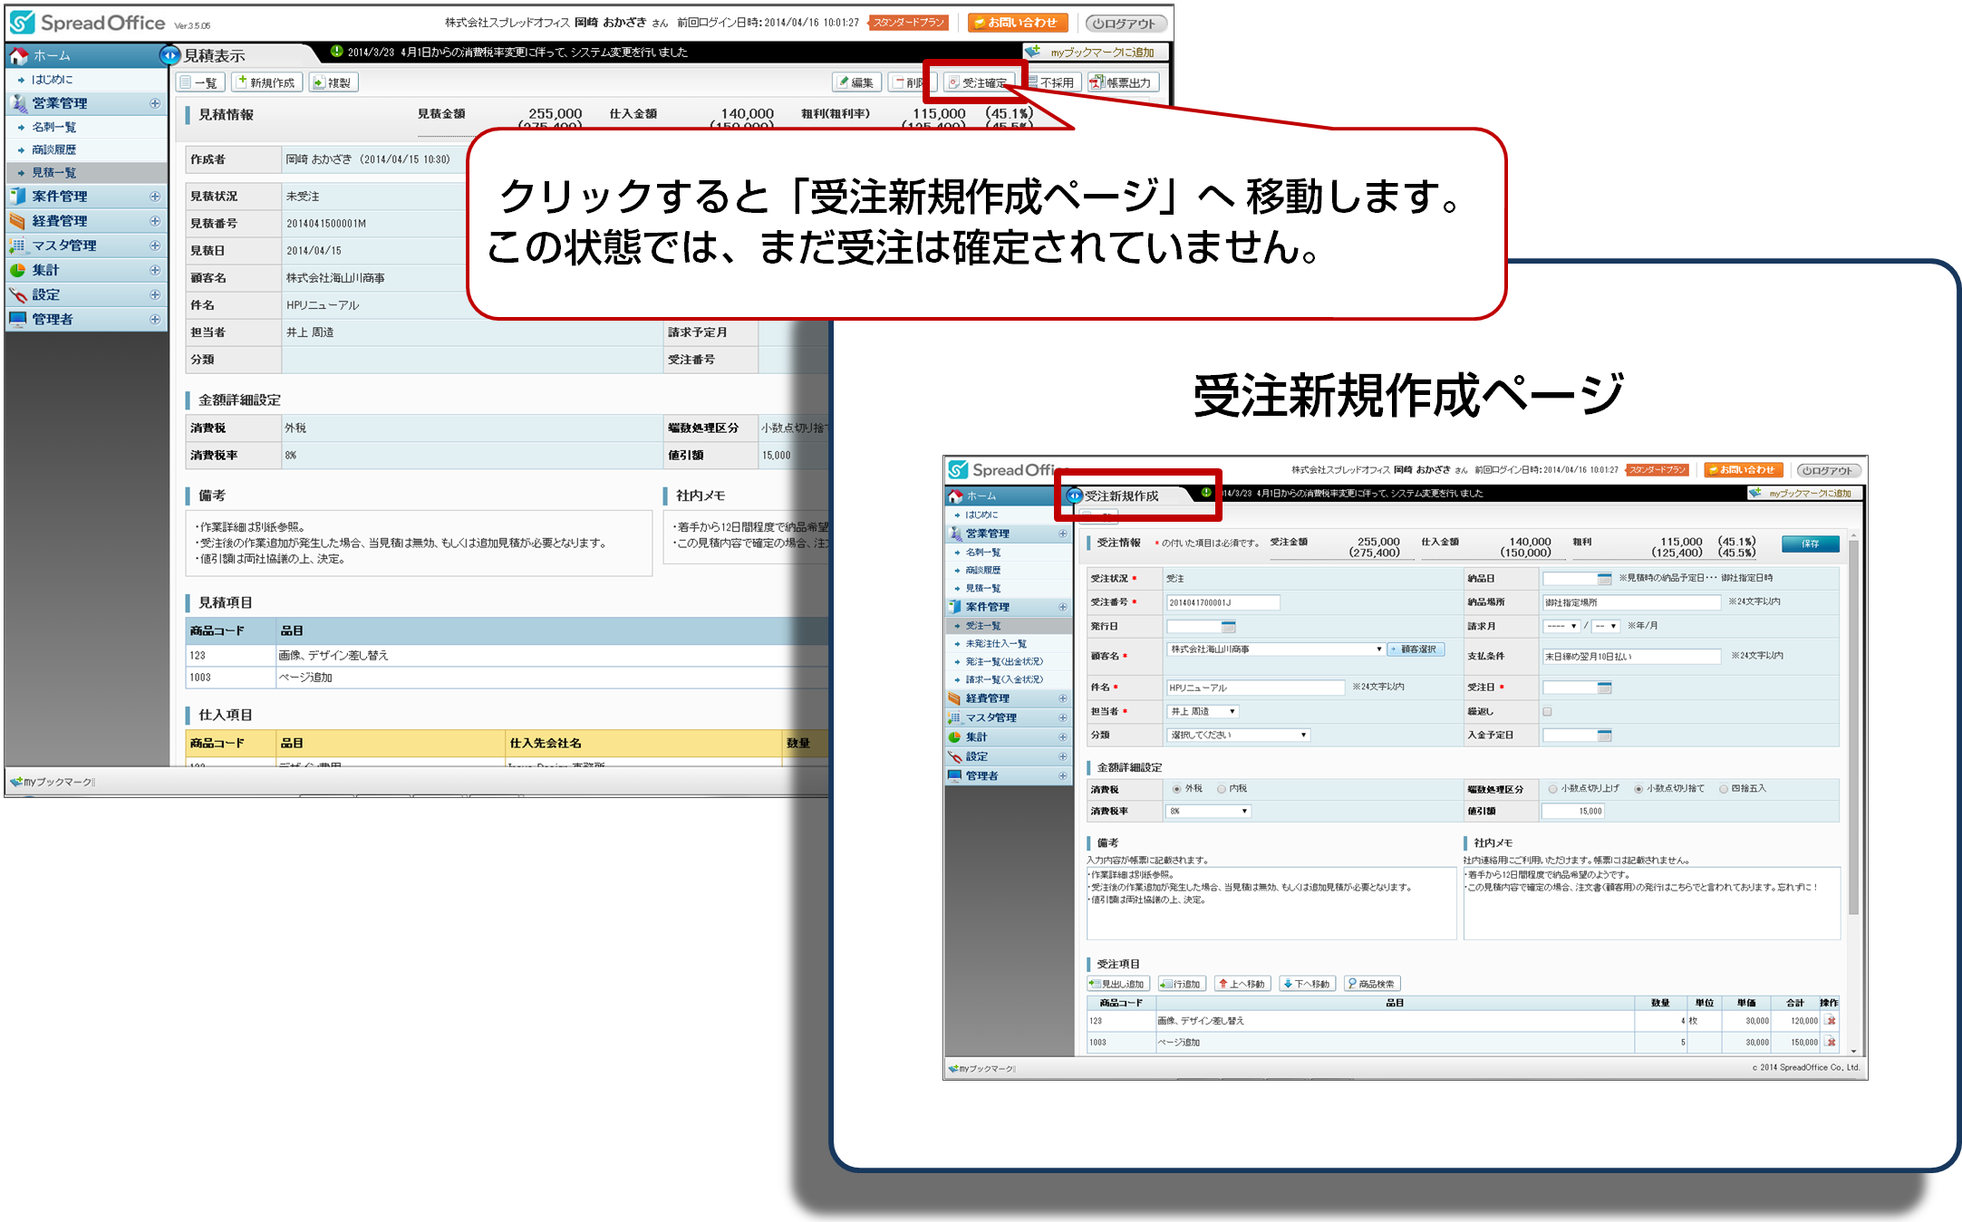Screen dimensions: 1962x1222
Task: Click myブックマークに追加 in 見積表示 window
Action: coord(1095,53)
